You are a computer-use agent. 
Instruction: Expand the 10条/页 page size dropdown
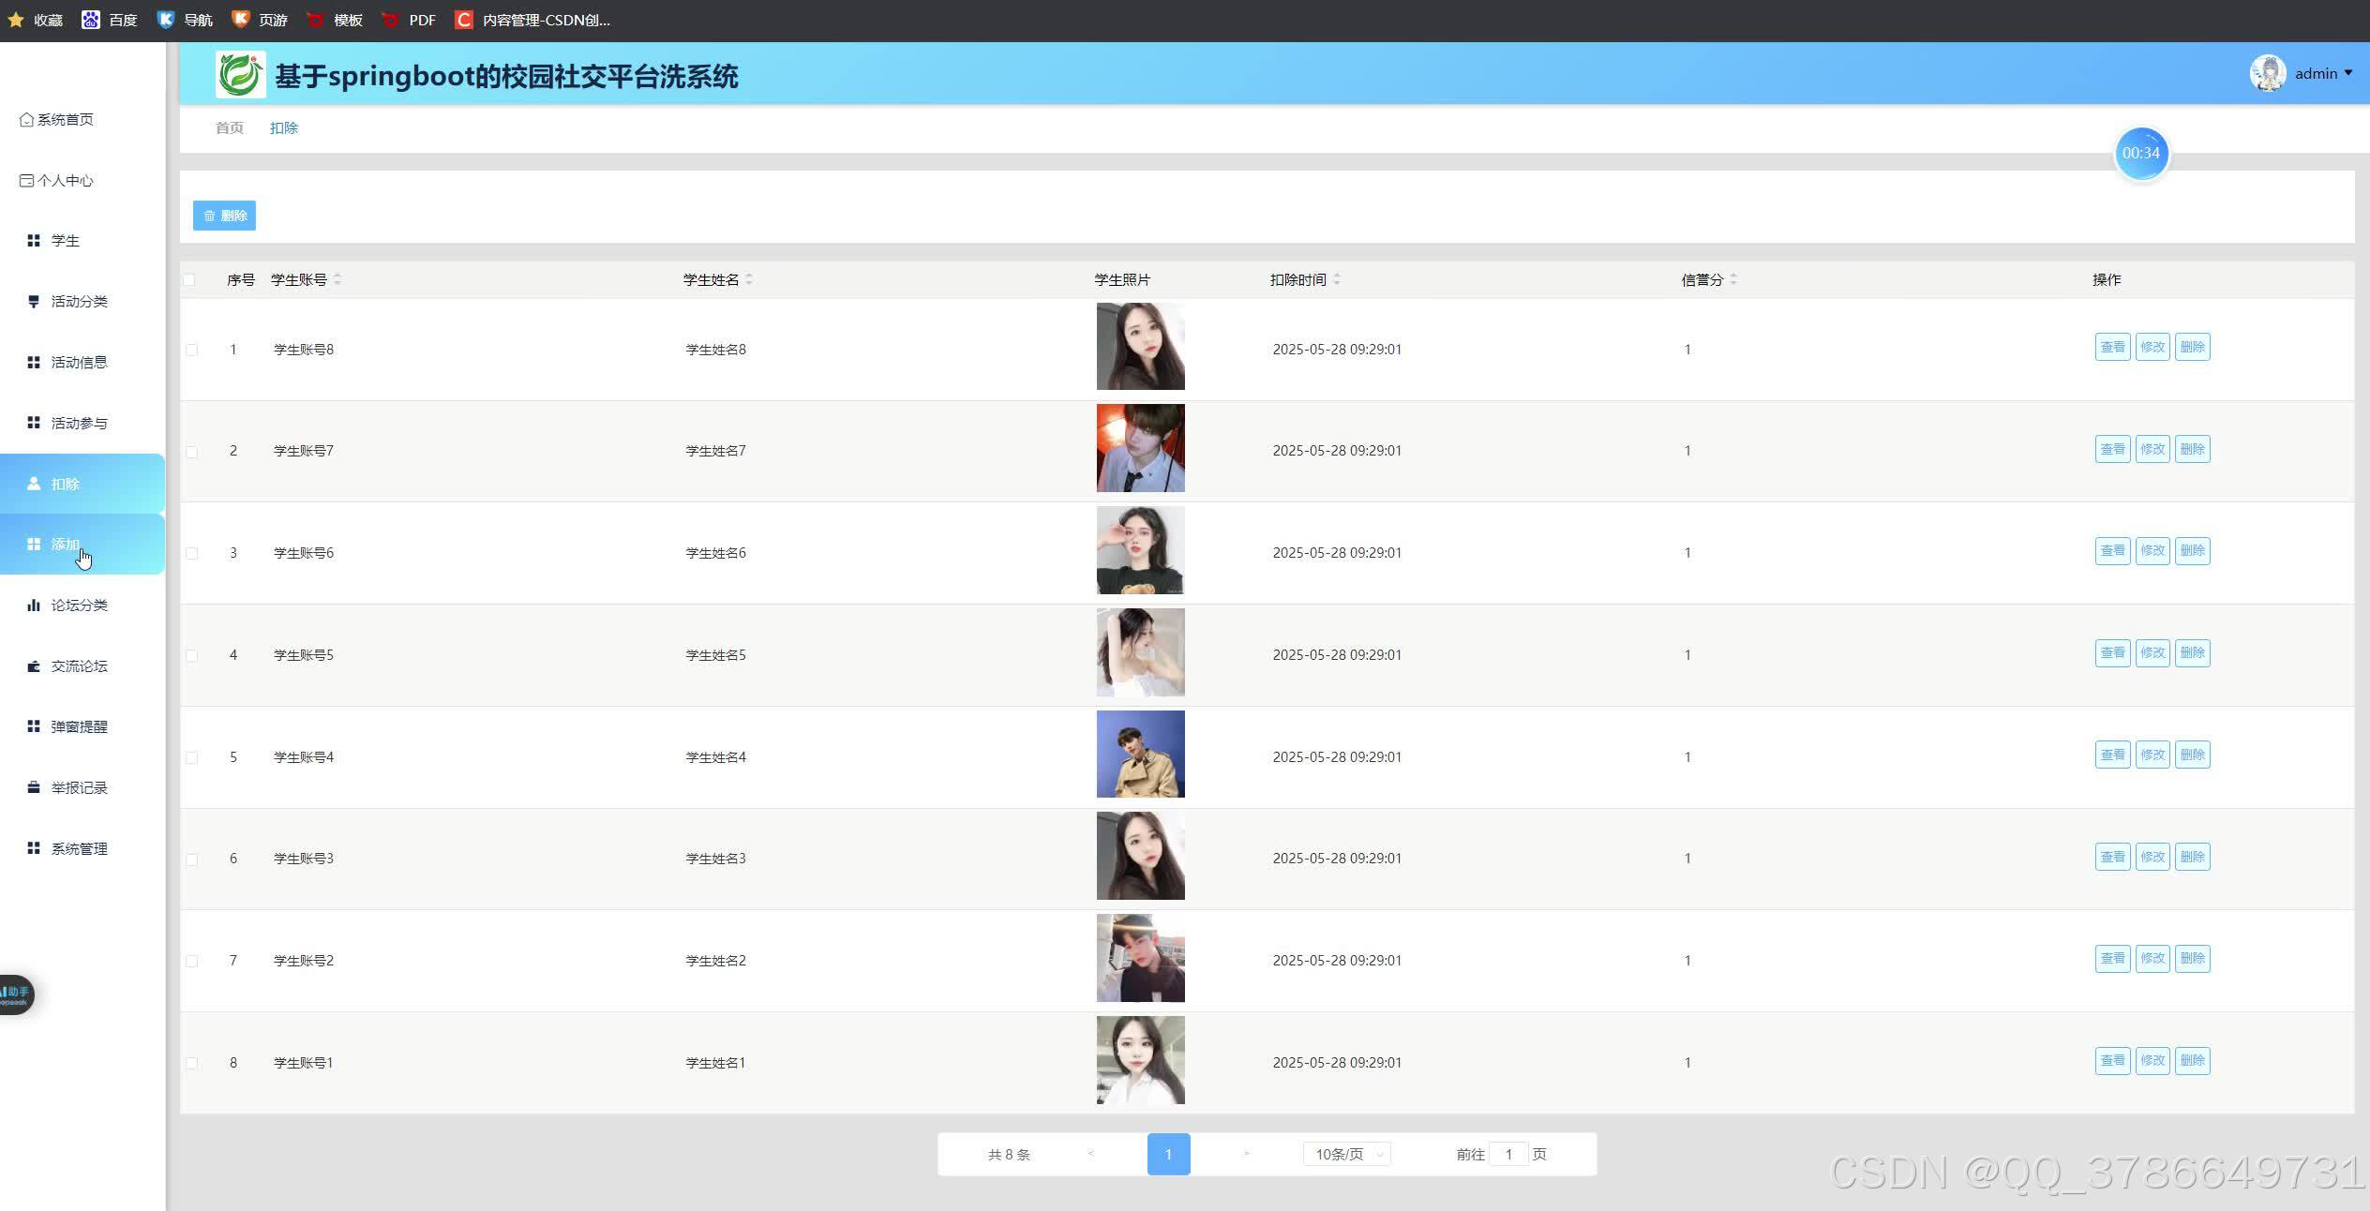coord(1347,1155)
